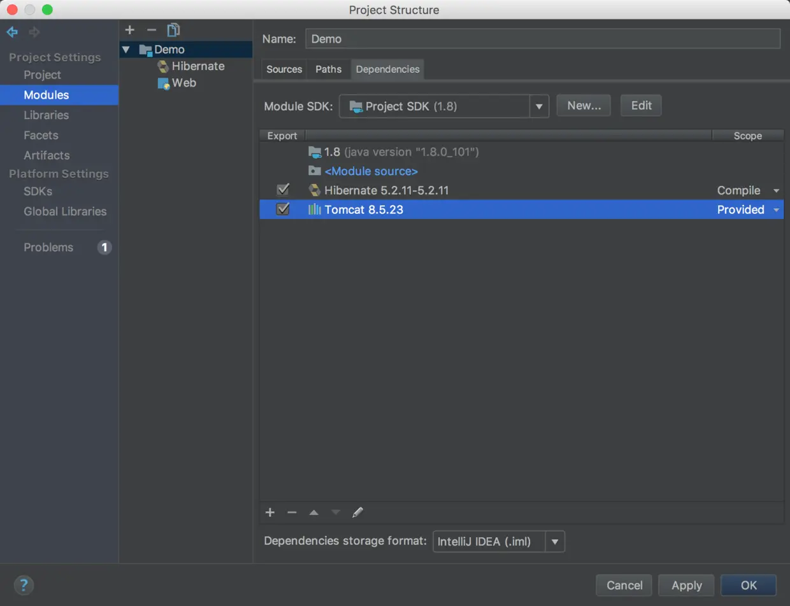Select the 1.8 java version row
Viewport: 790px width, 606px height.
click(x=522, y=152)
